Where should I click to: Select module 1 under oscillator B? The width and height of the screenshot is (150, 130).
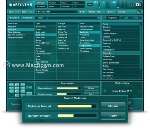[x=17, y=88]
